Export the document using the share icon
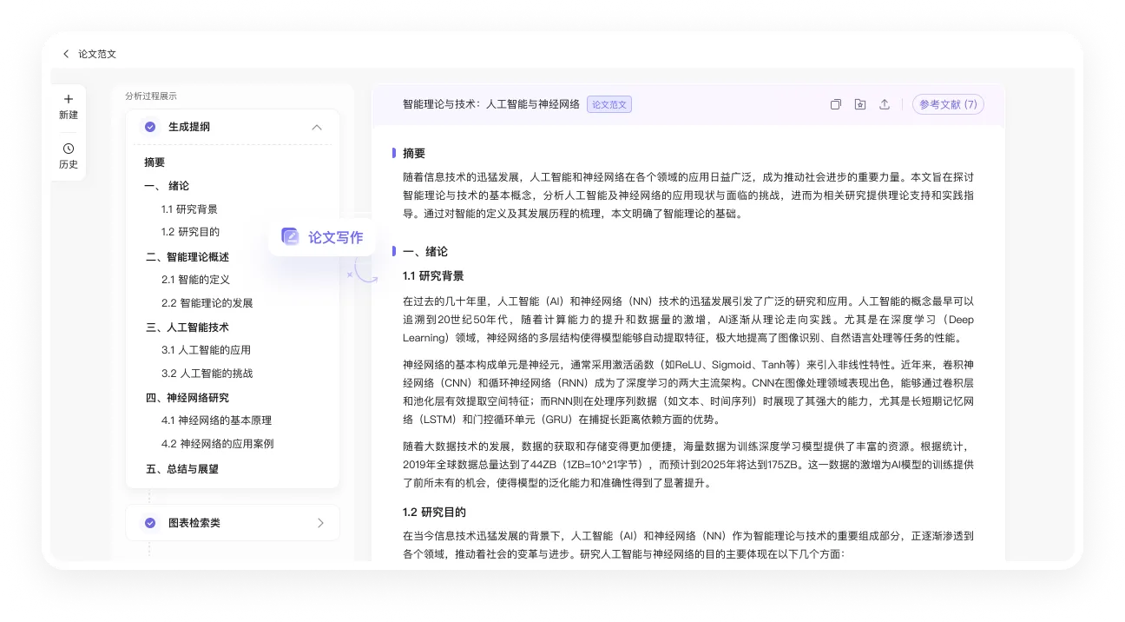This screenshot has height=622, width=1125. (x=884, y=104)
